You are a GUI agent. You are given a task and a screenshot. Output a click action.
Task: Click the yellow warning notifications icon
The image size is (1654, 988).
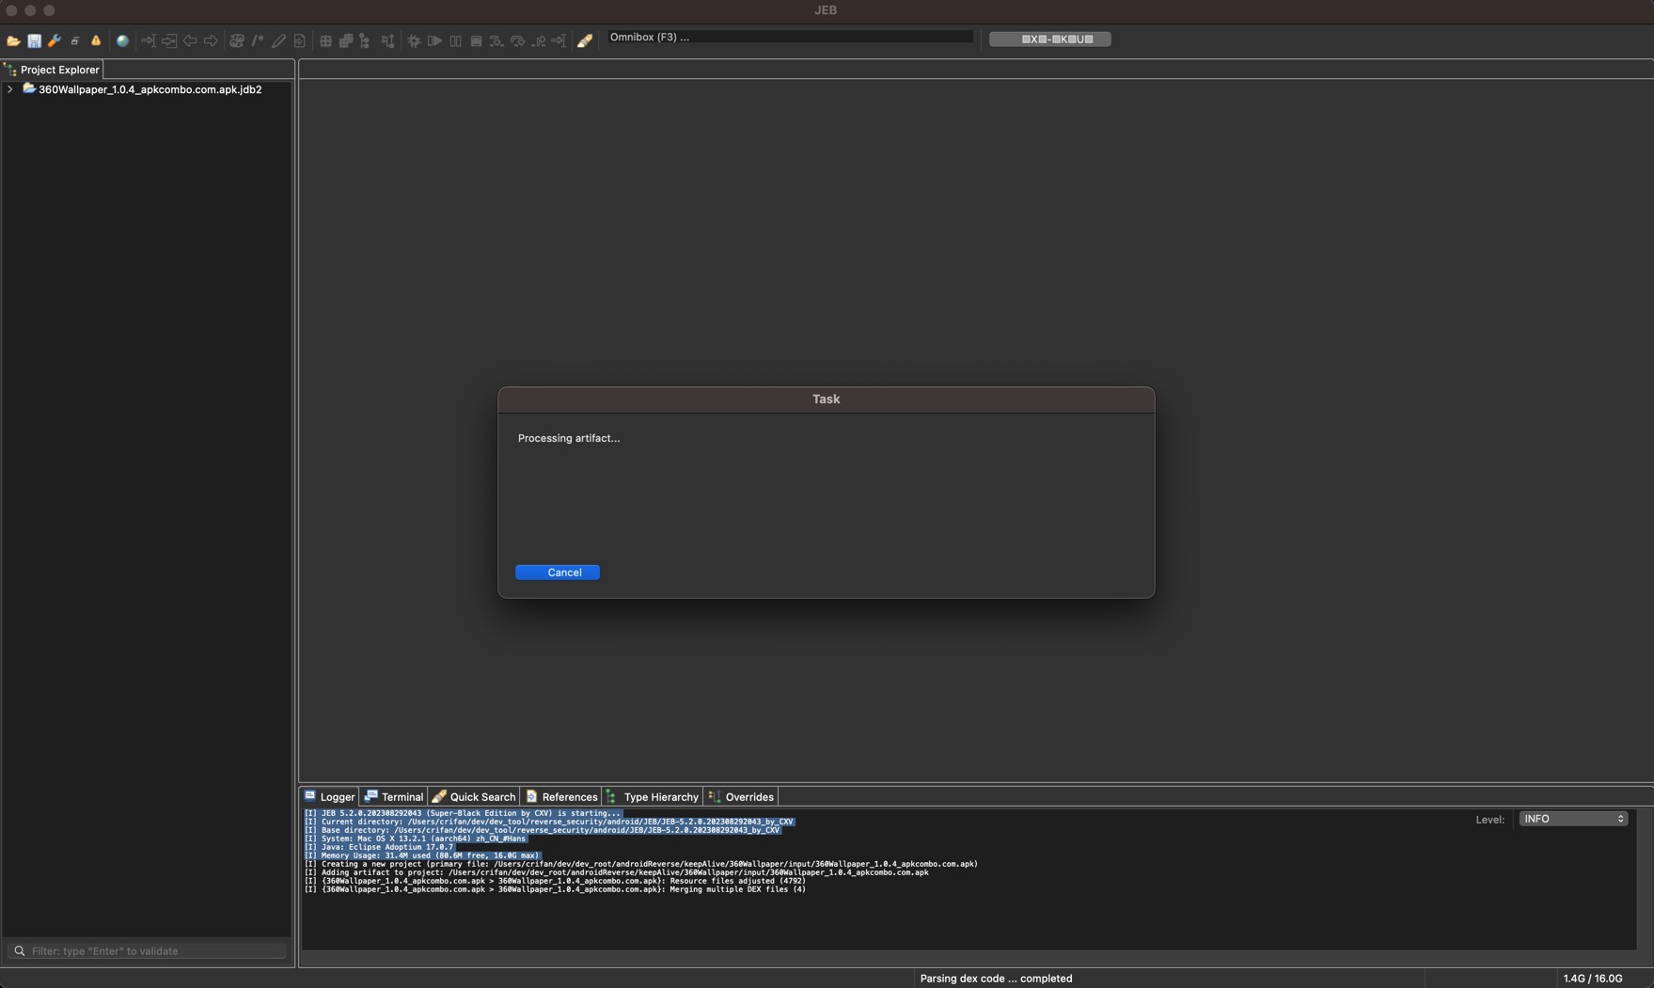96,40
